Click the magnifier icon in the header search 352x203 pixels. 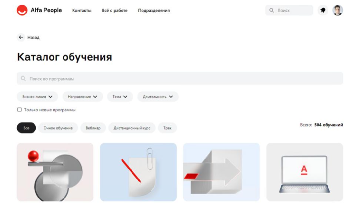click(x=272, y=10)
